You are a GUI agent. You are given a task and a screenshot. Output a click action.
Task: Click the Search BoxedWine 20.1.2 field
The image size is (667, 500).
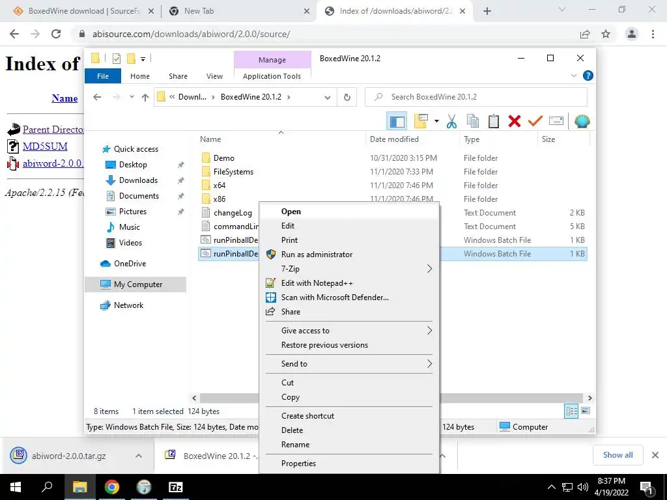[476, 98]
